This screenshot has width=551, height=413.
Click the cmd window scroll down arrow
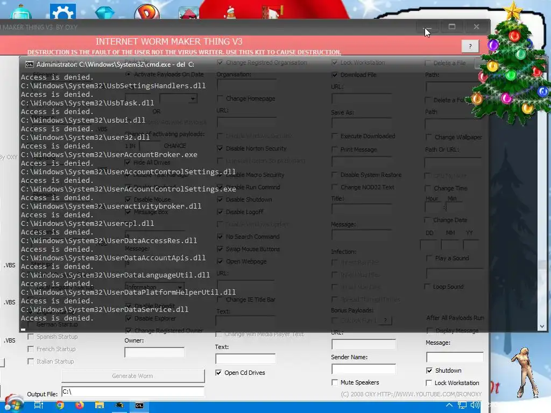tap(542, 326)
